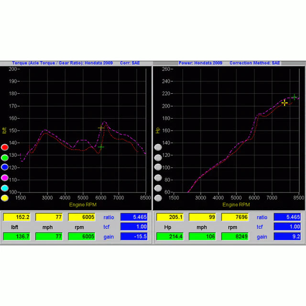
Task: Toggle the green run indicator circle
Action: (x=5, y=157)
